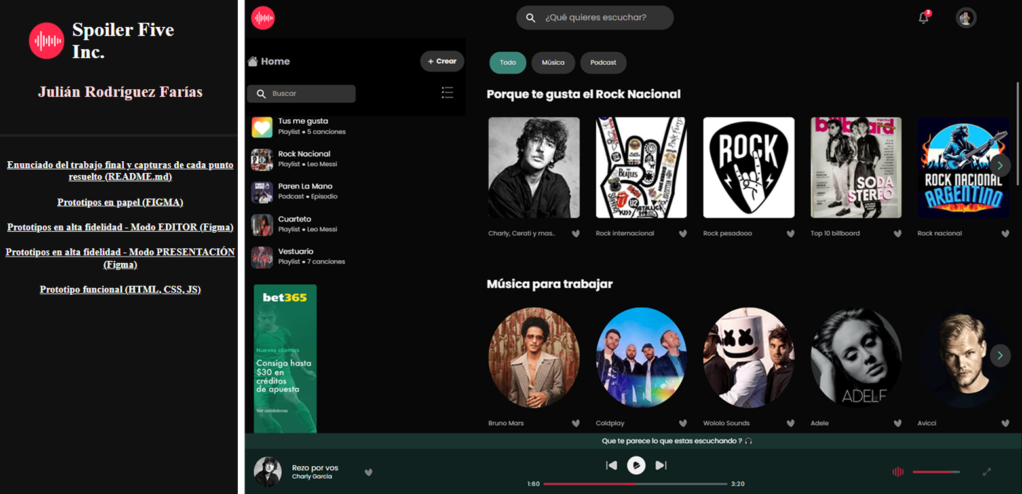Open Prototipo funcional (HTML, CSS, JS) link
Image resolution: width=1022 pixels, height=494 pixels.
coord(120,290)
